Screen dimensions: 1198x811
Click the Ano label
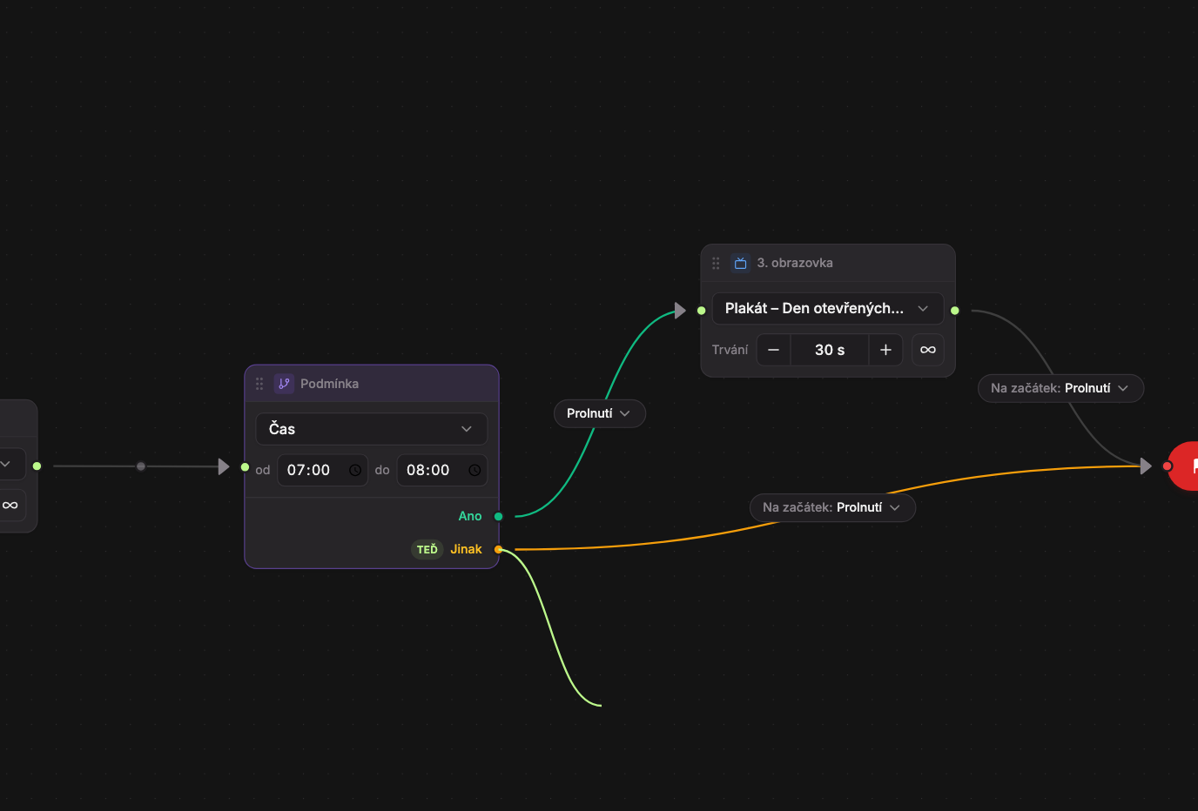coord(470,516)
